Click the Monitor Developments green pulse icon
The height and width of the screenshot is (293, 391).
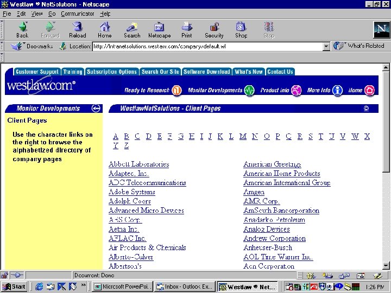point(249,90)
